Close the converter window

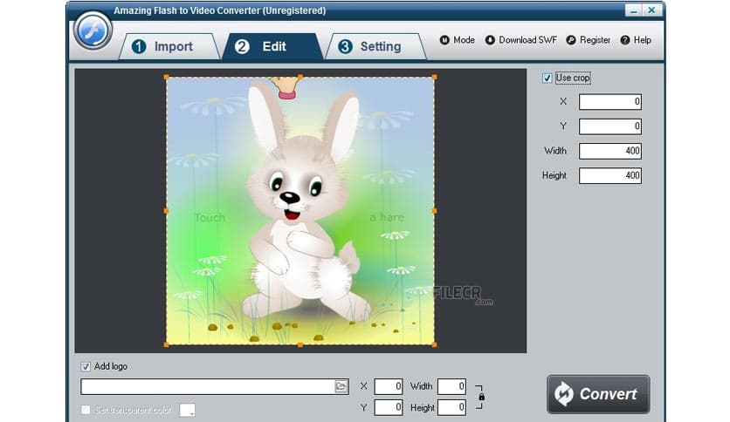click(651, 10)
